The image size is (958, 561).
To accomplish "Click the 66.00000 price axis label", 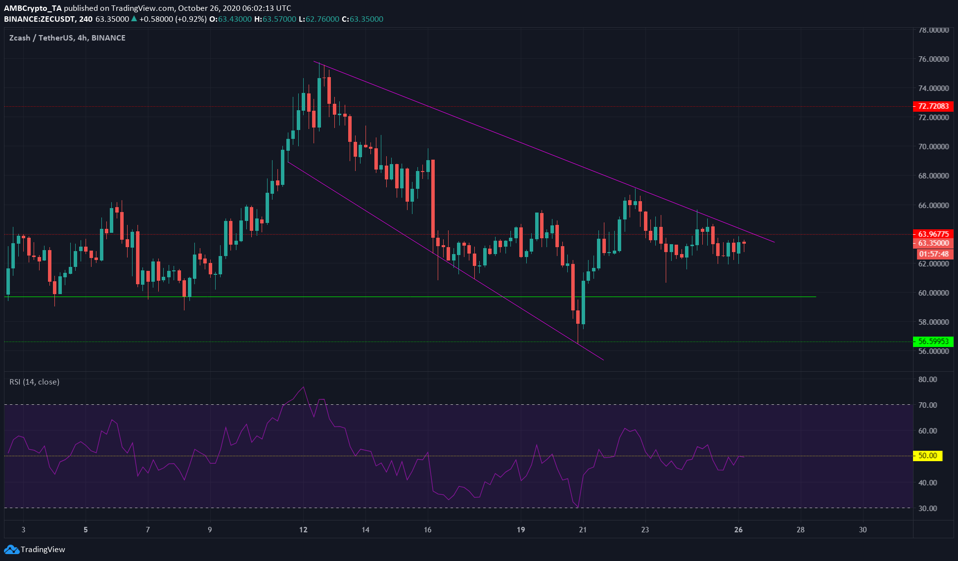I will click(x=933, y=205).
